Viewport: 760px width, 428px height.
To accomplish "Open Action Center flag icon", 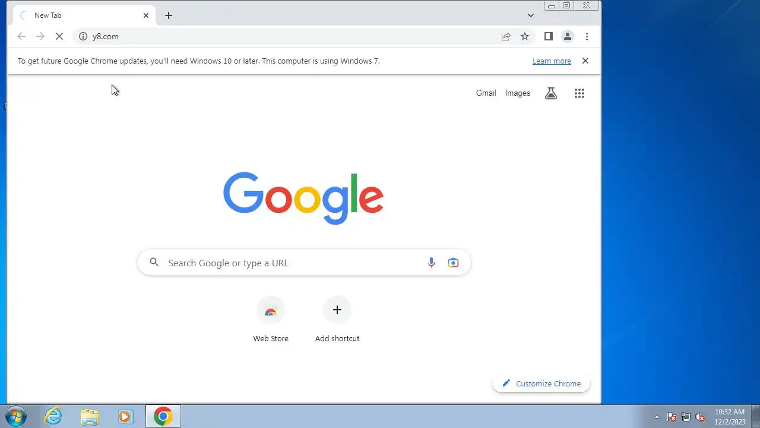I will (672, 417).
